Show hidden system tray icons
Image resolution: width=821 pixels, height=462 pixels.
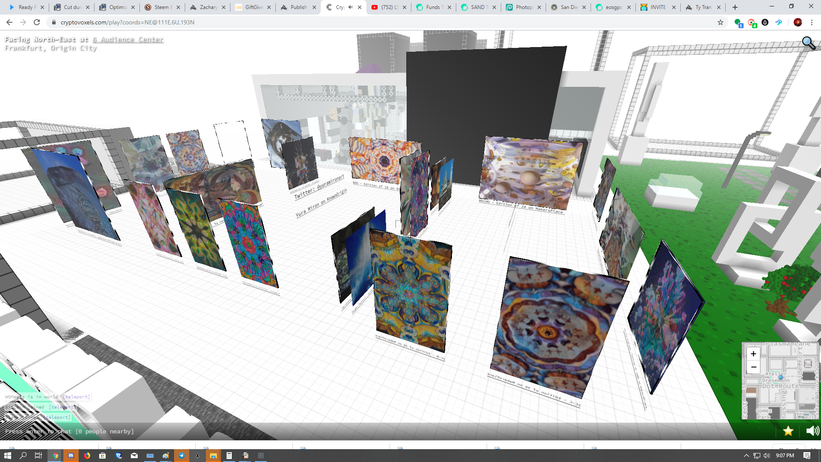tap(747, 456)
